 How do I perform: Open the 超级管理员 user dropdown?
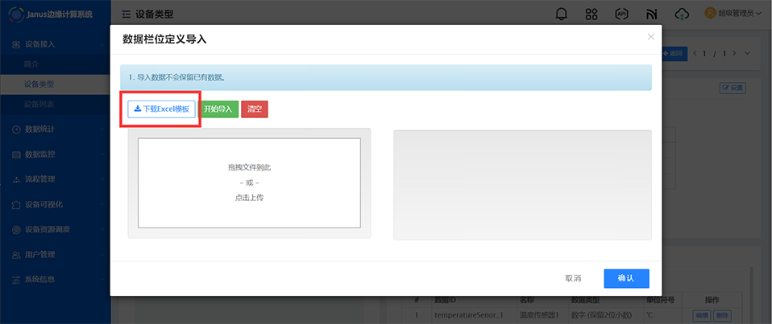point(737,14)
